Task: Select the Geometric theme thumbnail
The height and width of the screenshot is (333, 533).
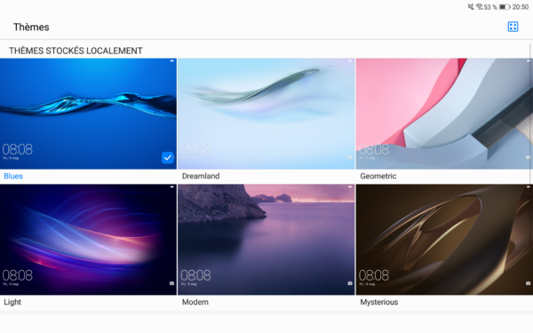Action: click(x=444, y=114)
